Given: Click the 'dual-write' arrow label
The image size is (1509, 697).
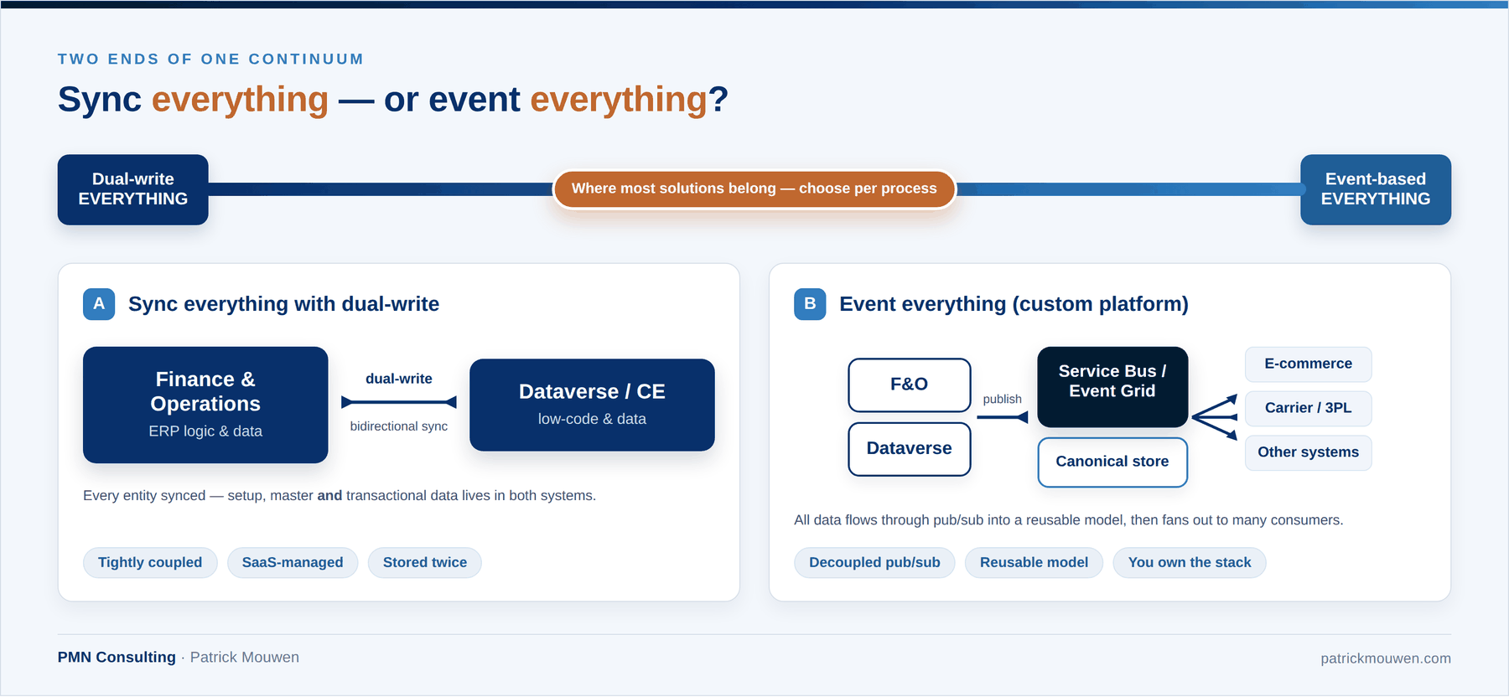Looking at the screenshot, I should pos(399,379).
